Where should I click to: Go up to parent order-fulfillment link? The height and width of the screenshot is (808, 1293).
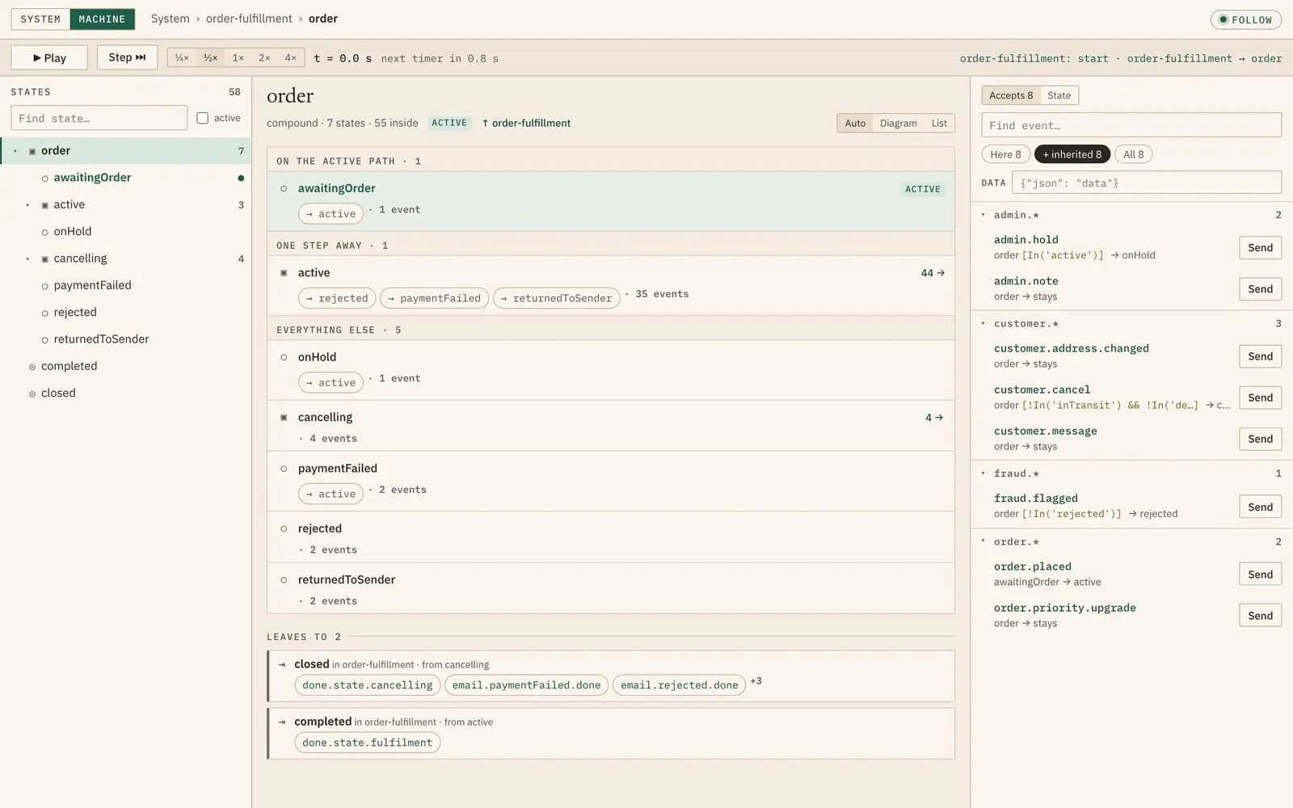click(x=526, y=123)
